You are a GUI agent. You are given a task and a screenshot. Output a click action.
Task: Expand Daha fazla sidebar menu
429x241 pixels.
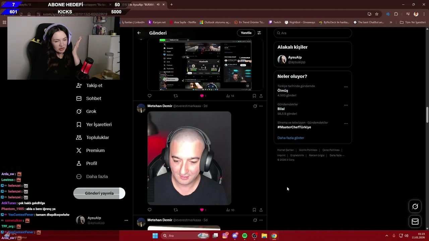(92, 176)
